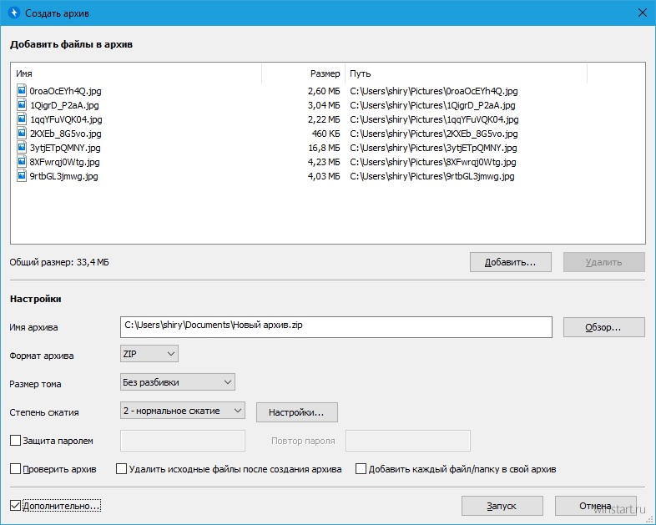Click the archive name path field
This screenshot has height=525, width=656.
pos(336,327)
